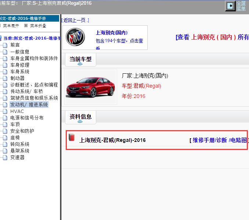Select the 座椅 tree item
Screen dimensions: 249x220
click(x=15, y=137)
